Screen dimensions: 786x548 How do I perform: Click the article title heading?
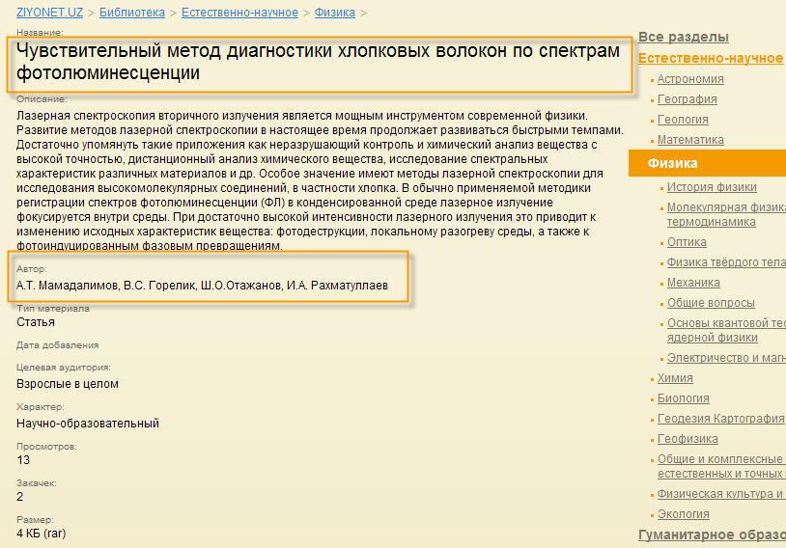tap(318, 62)
